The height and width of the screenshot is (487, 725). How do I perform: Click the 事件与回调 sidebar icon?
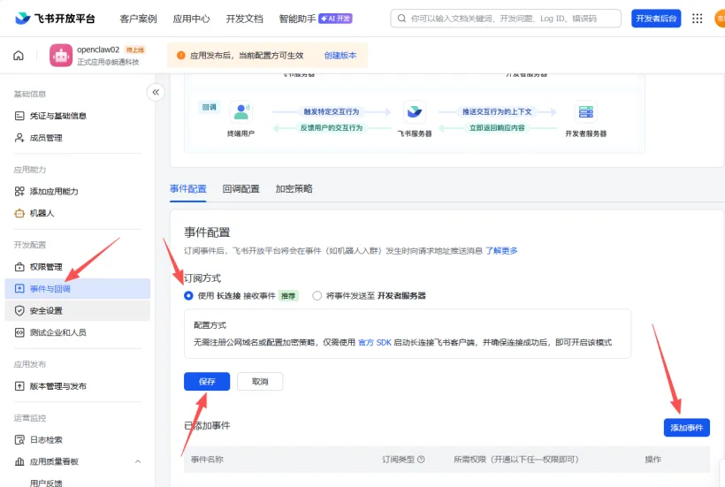click(x=19, y=289)
